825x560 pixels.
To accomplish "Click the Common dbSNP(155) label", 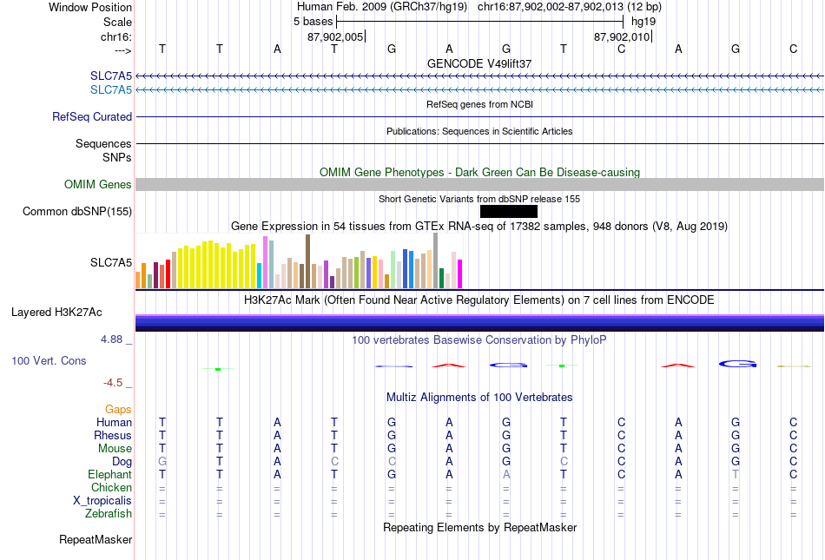I will [x=77, y=211].
